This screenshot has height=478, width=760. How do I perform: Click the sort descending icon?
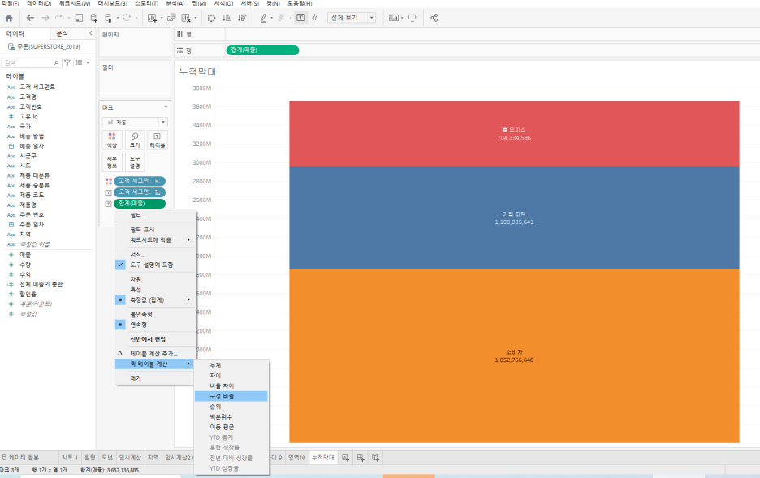[x=242, y=18]
